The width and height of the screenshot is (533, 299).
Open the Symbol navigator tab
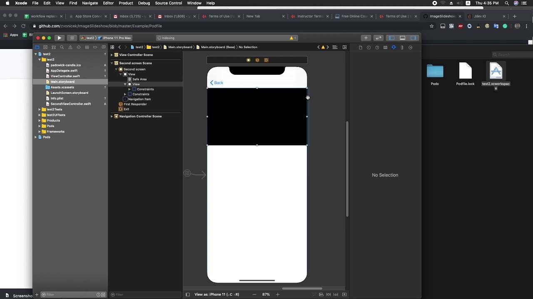tap(54, 47)
